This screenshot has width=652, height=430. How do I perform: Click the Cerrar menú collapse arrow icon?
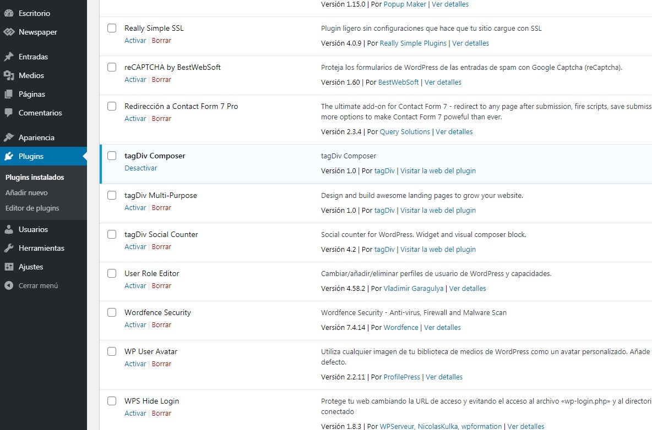[9, 285]
